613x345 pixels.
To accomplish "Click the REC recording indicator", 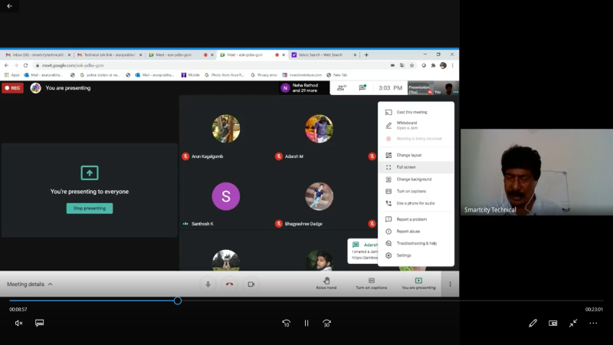I will 12,88.
